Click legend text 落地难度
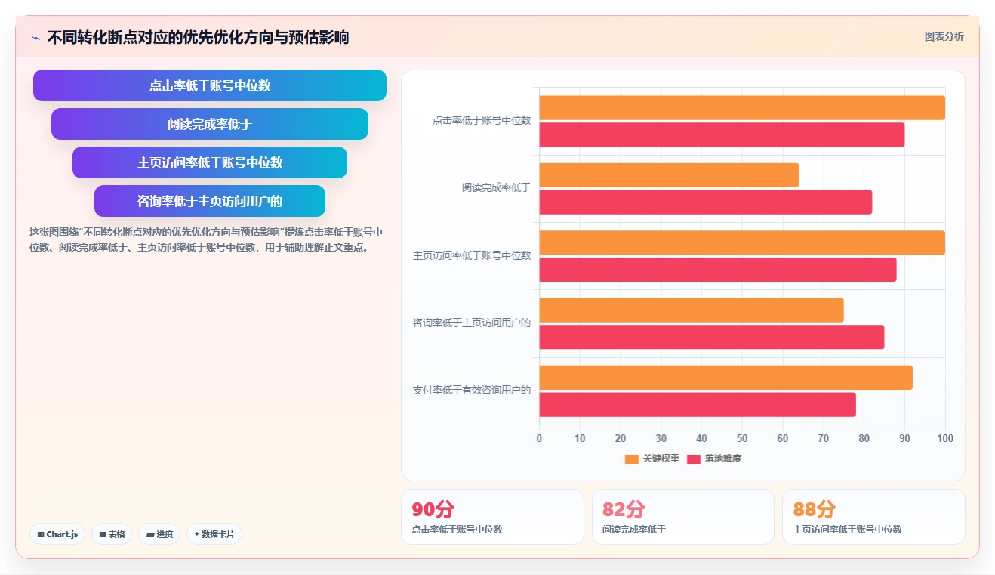This screenshot has height=575, width=995. point(723,459)
